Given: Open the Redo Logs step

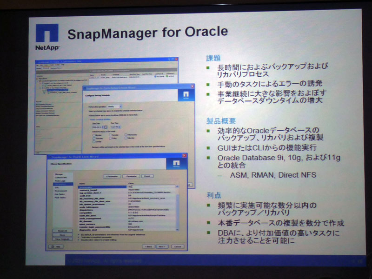Looking at the screenshot, I should [x=60, y=181].
